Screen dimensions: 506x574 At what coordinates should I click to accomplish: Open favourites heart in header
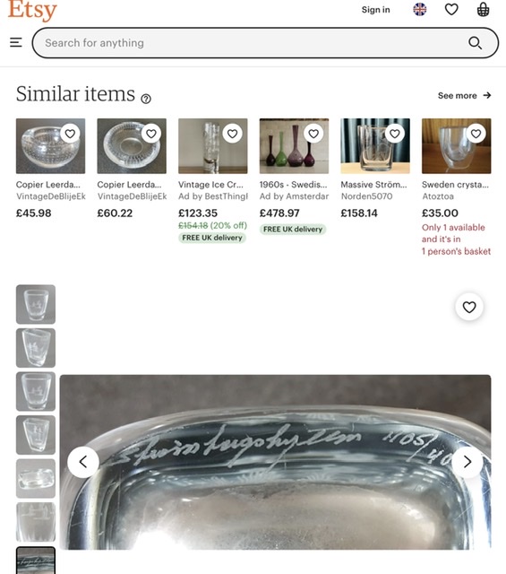451,10
